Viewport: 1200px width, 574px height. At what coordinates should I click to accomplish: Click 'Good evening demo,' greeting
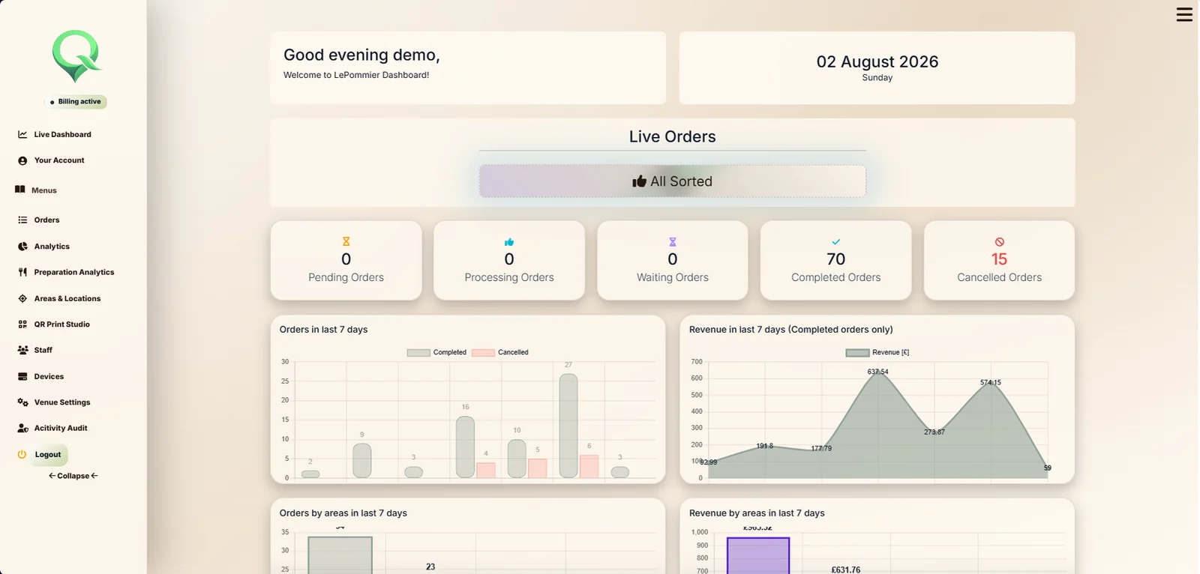[x=361, y=55]
